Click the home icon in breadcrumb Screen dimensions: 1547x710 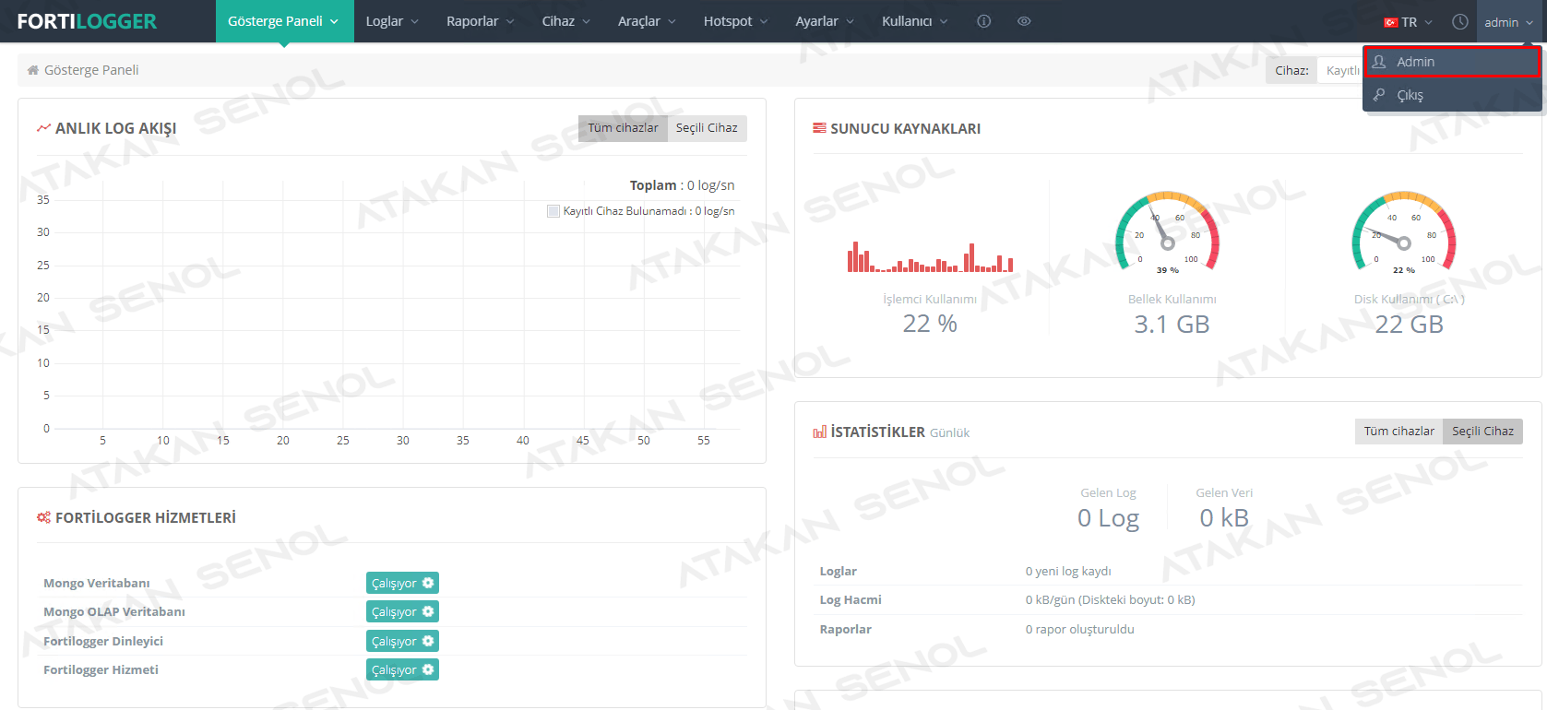pos(33,70)
